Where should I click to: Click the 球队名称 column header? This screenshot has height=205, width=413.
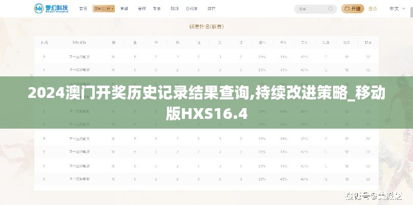(79, 43)
